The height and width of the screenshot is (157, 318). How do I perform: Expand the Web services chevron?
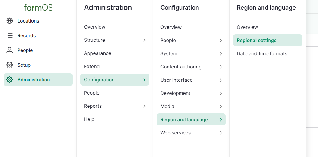(x=221, y=133)
